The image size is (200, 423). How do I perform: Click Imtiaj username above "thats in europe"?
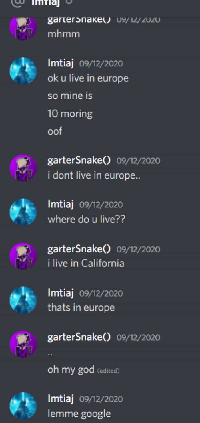pyautogui.click(x=61, y=293)
